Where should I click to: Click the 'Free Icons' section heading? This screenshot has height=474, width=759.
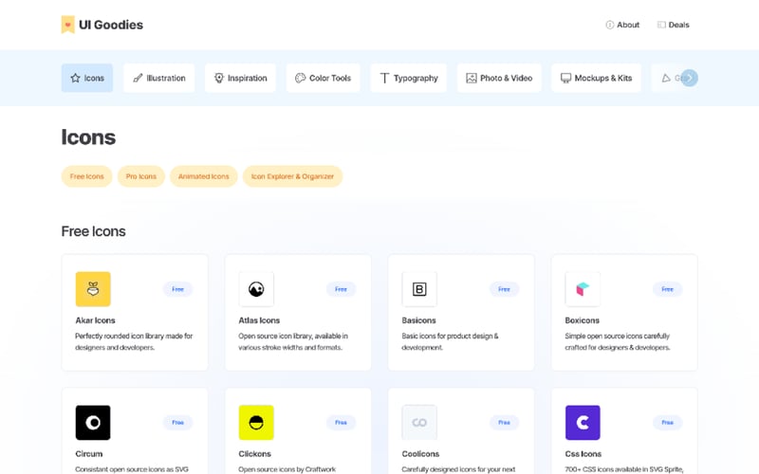93,231
